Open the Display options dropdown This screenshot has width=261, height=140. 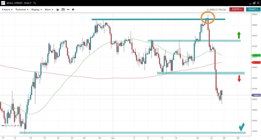click(x=37, y=9)
